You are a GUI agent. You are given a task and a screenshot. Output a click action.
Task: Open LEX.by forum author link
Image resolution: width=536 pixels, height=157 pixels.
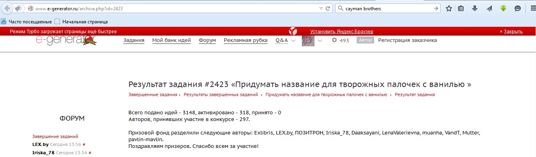(x=40, y=144)
